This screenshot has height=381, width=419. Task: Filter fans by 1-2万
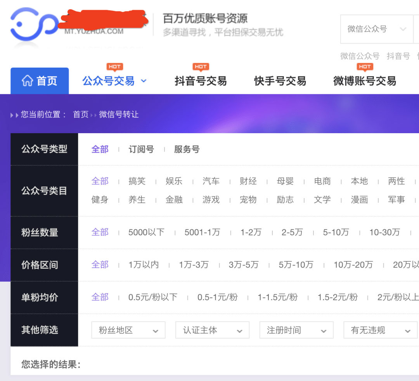251,232
